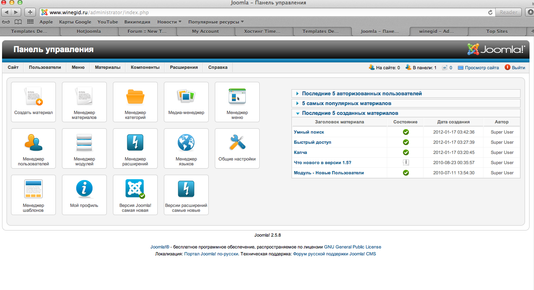Screen dimensions: 534x290
Task: Open the Меню menu item
Action: pos(78,68)
